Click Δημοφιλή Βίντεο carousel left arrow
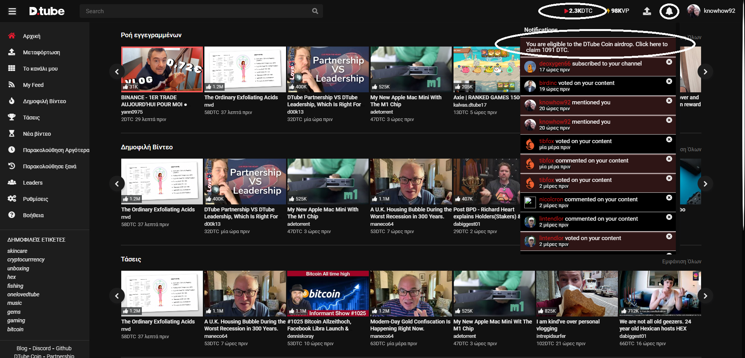Screen dimensions: 745x358 [117, 183]
